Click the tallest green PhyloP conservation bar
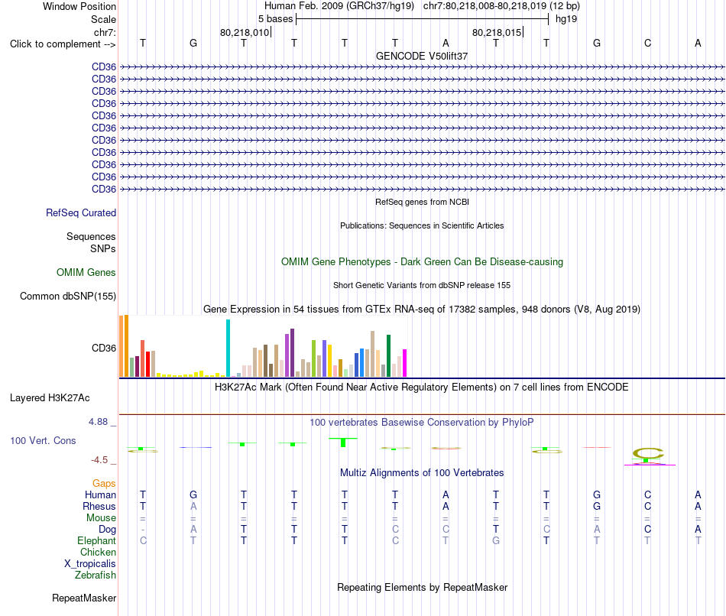 coord(343,443)
